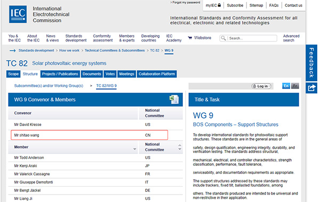Click the breadcrumb arrow icon
This screenshot has width=320, height=202.
(13, 50)
